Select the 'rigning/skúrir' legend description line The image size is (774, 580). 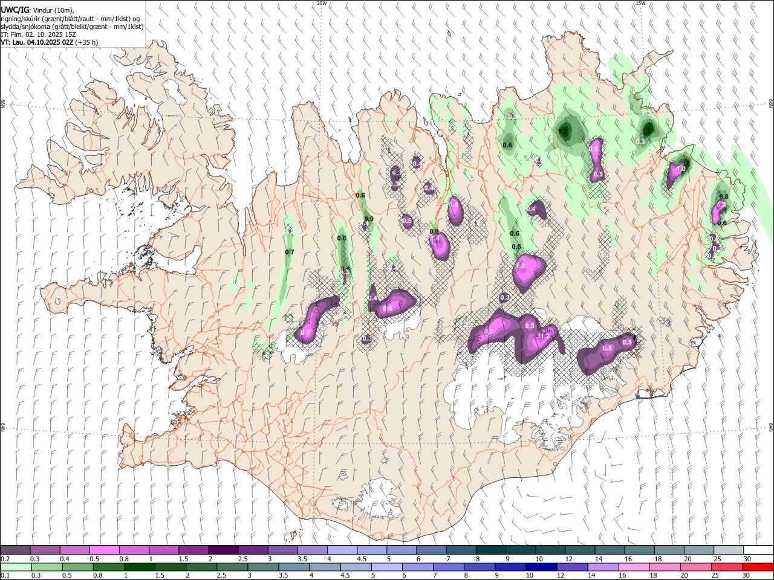(x=71, y=19)
